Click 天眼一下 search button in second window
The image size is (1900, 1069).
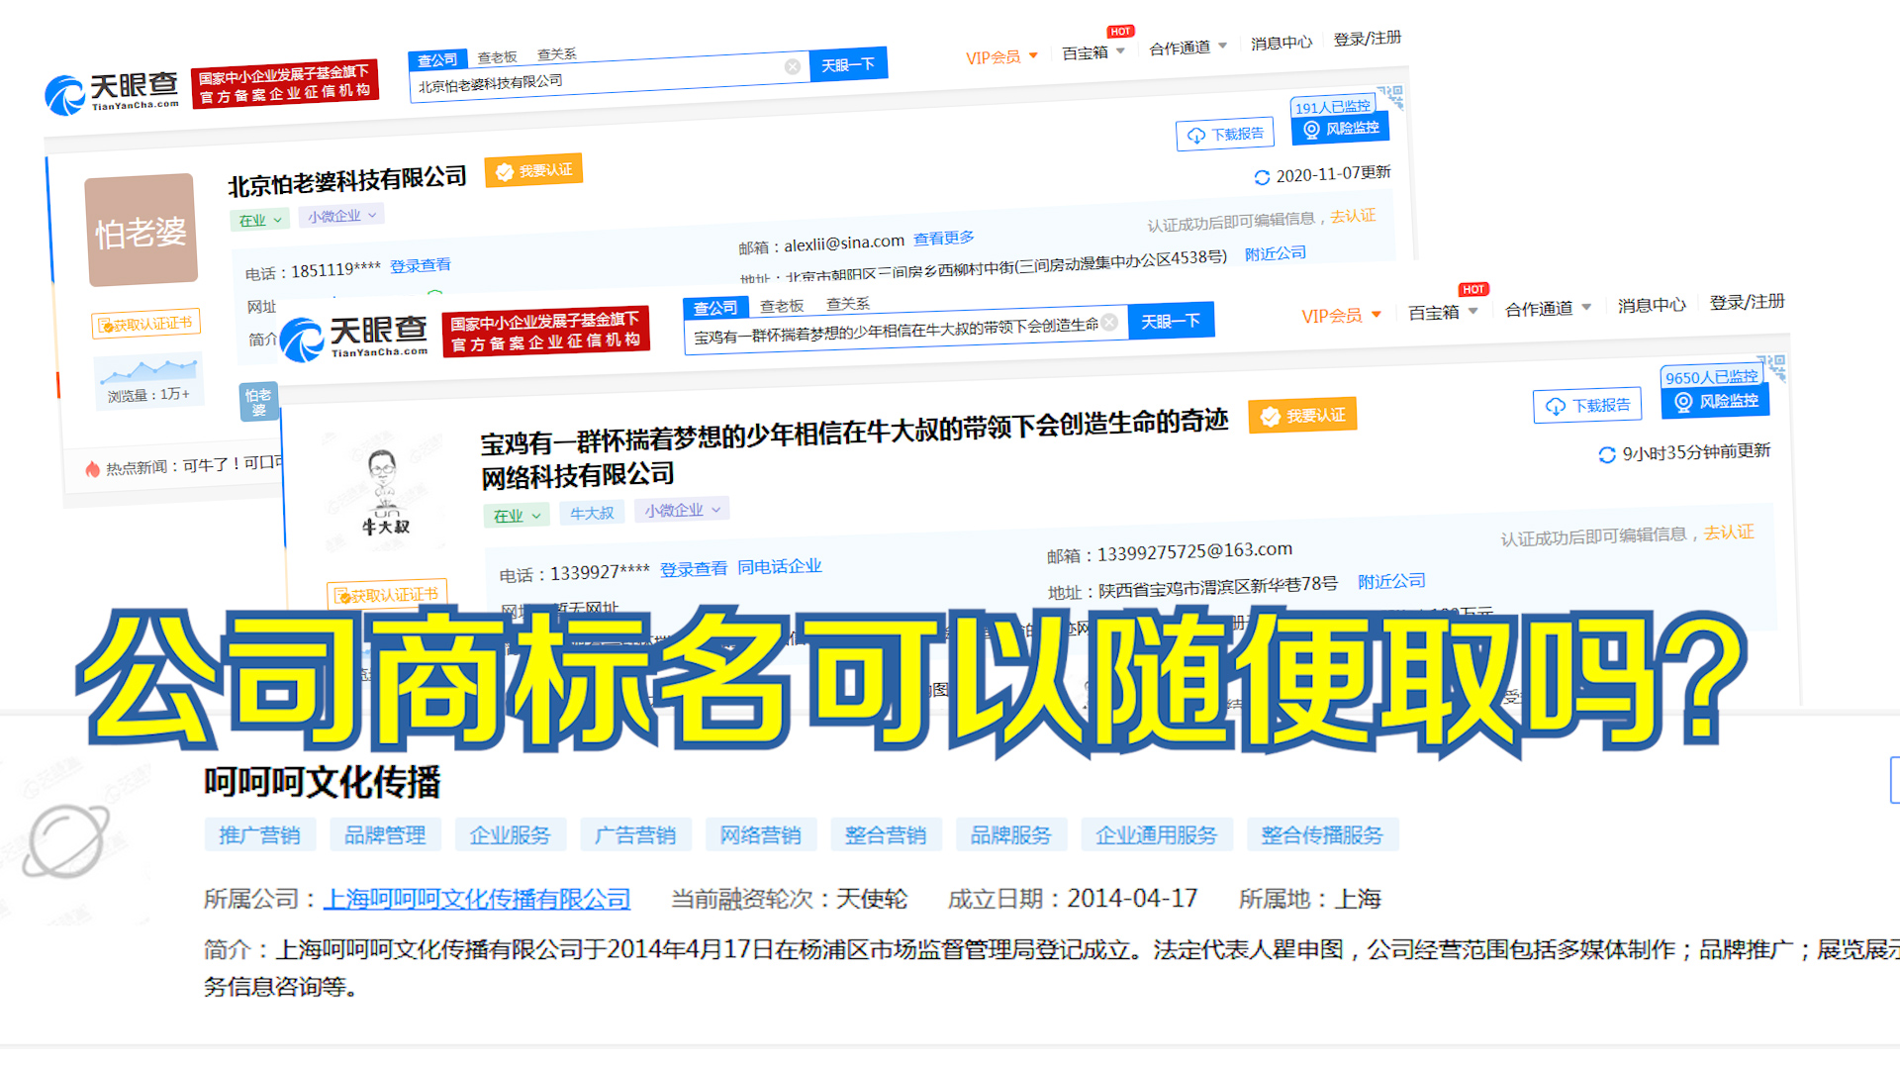[x=1171, y=322]
